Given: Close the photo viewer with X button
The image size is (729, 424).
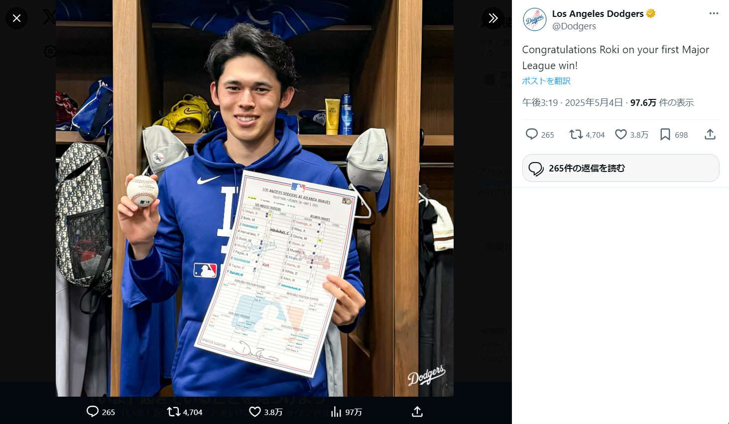Looking at the screenshot, I should (x=16, y=18).
